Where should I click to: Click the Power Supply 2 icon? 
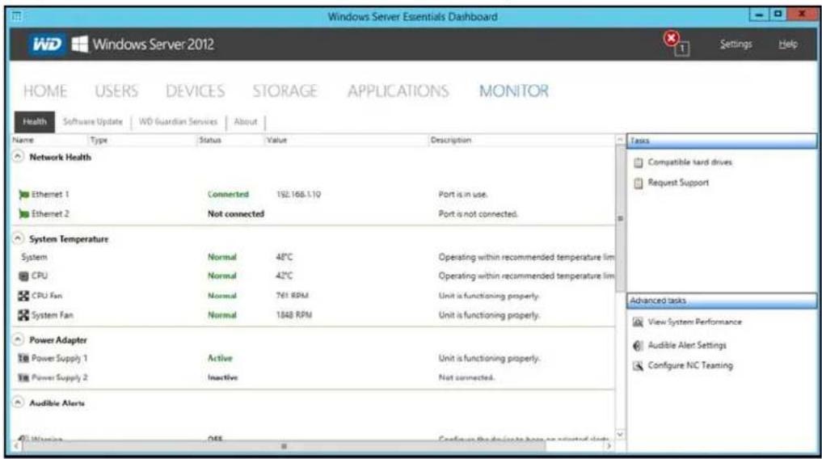pos(23,377)
